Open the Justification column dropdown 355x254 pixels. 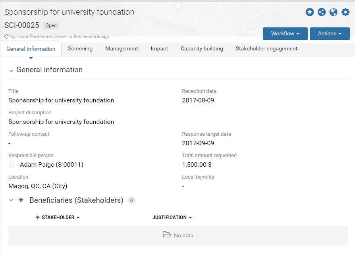pos(190,217)
